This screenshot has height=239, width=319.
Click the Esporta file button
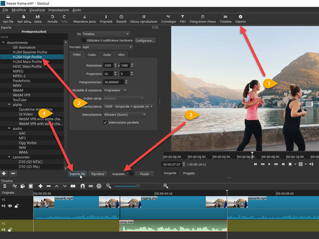[77, 174]
